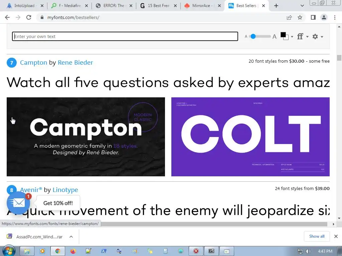Click the Campton sample text preview

click(168, 83)
